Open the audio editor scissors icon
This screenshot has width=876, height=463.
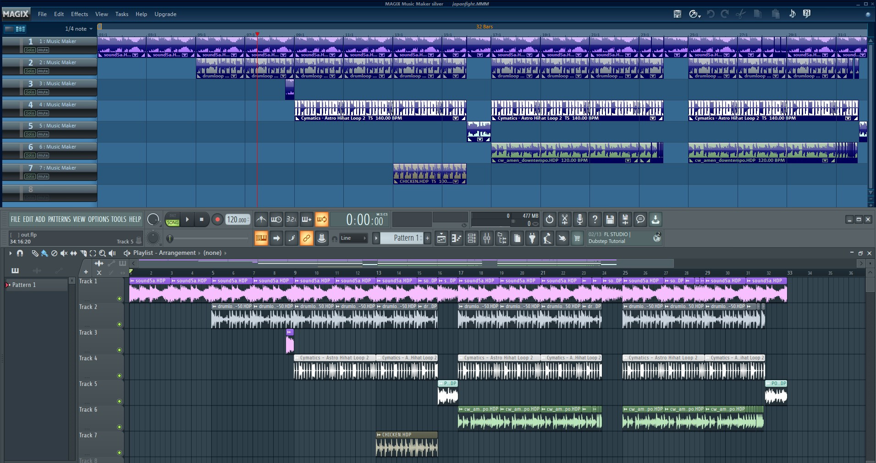pyautogui.click(x=565, y=220)
